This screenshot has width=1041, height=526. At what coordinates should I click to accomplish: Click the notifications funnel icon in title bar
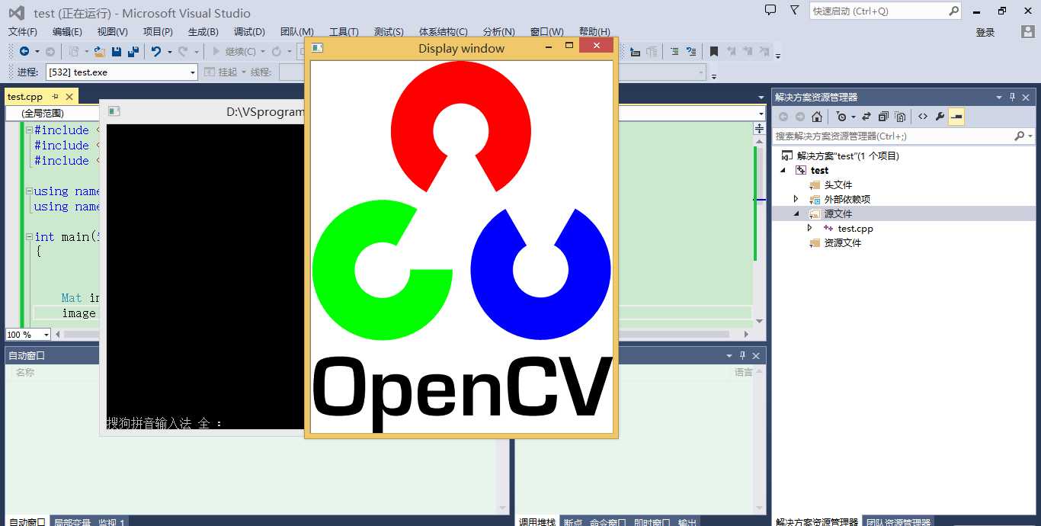(795, 11)
